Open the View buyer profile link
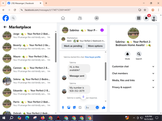 pos(93,57)
